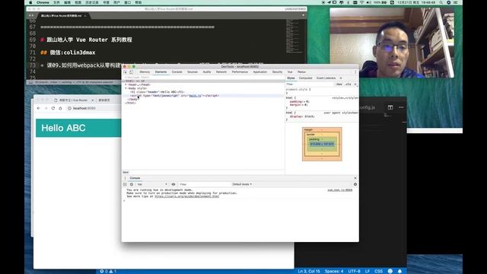Open the macOS notification center icon

coord(456,2)
